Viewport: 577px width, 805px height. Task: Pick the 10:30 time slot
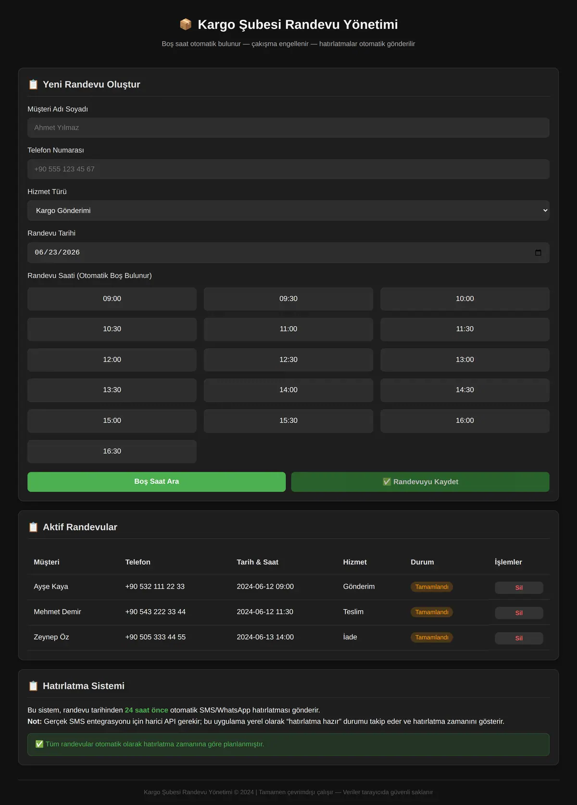pos(112,329)
